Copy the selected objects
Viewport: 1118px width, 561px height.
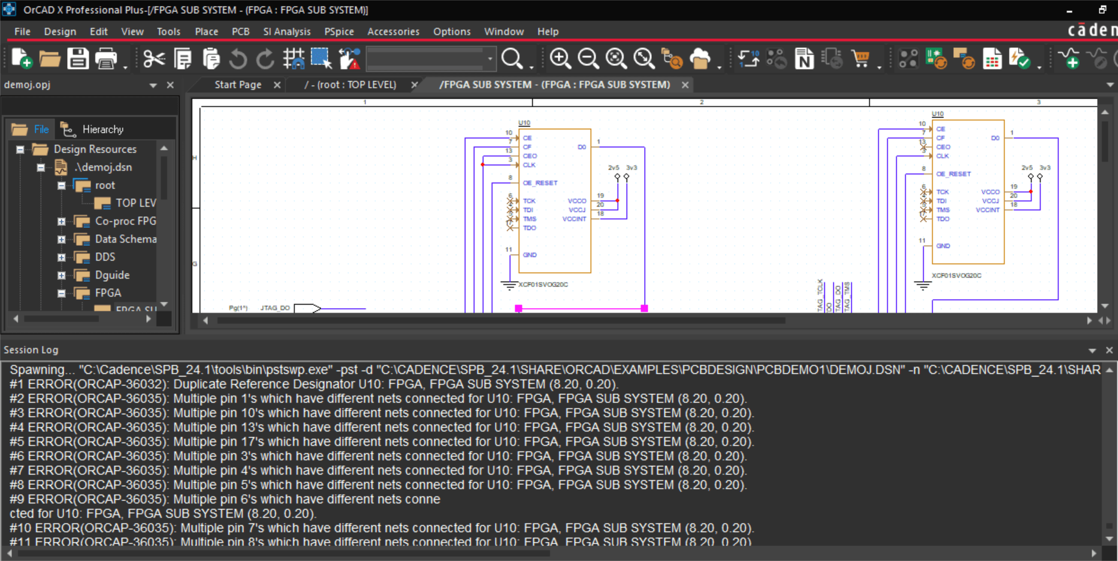coord(182,59)
